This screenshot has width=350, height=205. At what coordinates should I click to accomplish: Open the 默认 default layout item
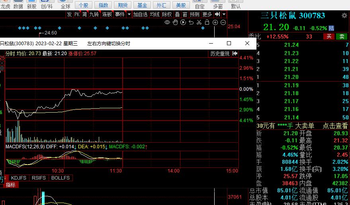point(236,5)
